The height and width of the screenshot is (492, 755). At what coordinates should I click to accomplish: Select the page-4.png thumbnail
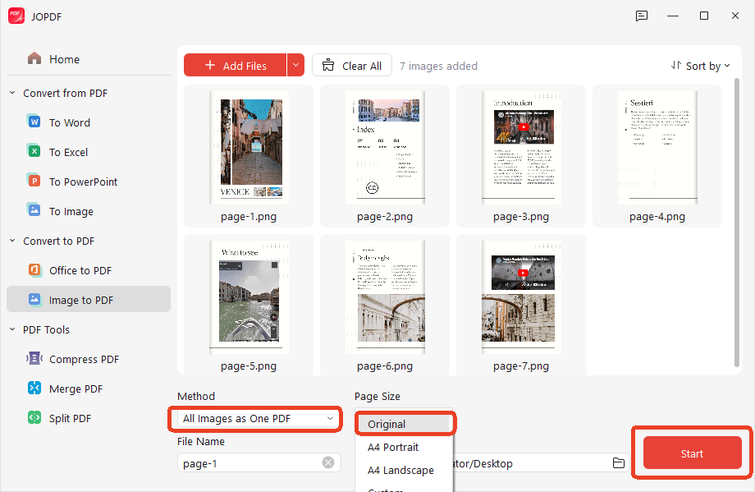(657, 155)
